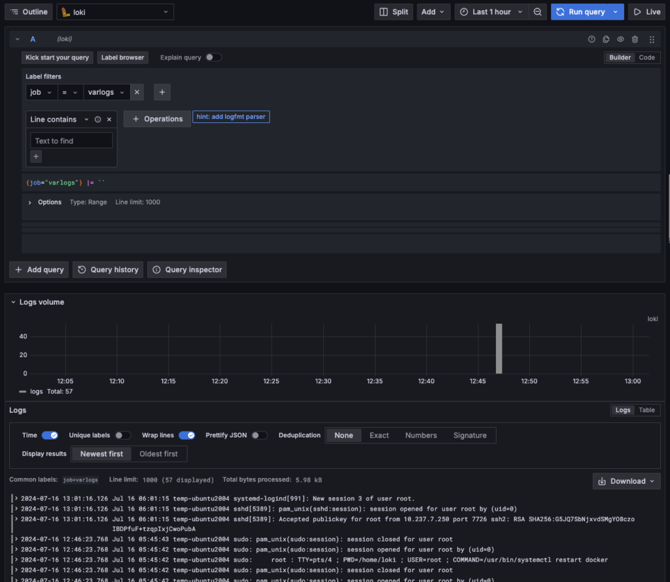Remove the Line contains operation
This screenshot has height=582, width=670.
click(x=109, y=120)
